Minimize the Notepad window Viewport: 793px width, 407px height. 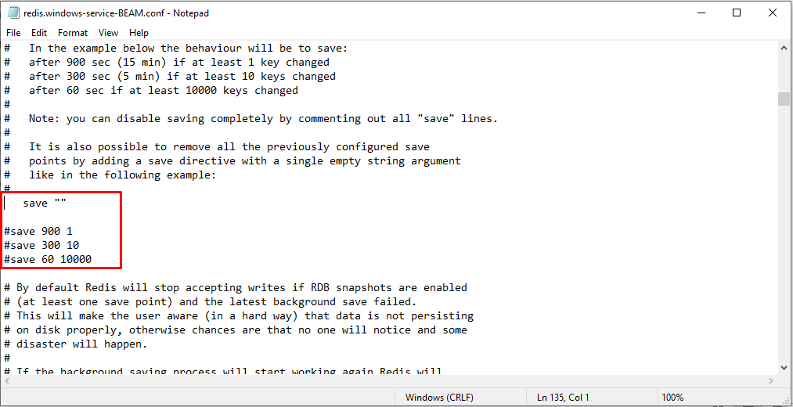[x=701, y=13]
